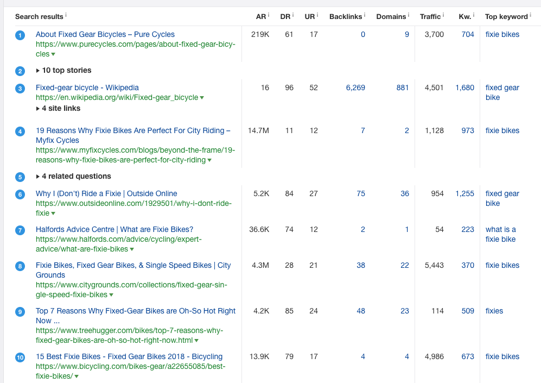Expand the 10 top stories row
This screenshot has height=383, width=541.
click(x=64, y=71)
